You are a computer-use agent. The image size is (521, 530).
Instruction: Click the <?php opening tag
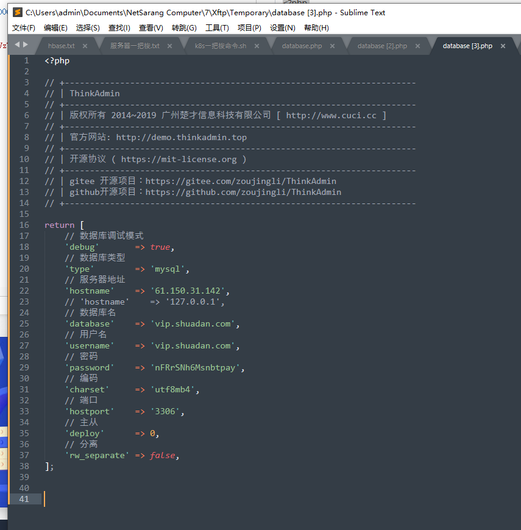[x=57, y=61]
